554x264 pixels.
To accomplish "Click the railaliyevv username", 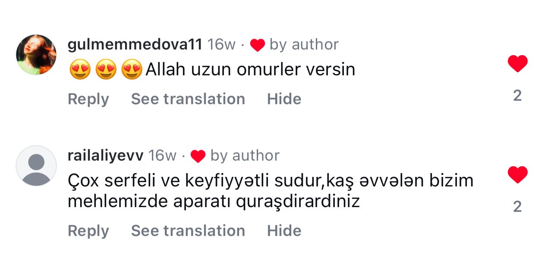I will coord(105,155).
